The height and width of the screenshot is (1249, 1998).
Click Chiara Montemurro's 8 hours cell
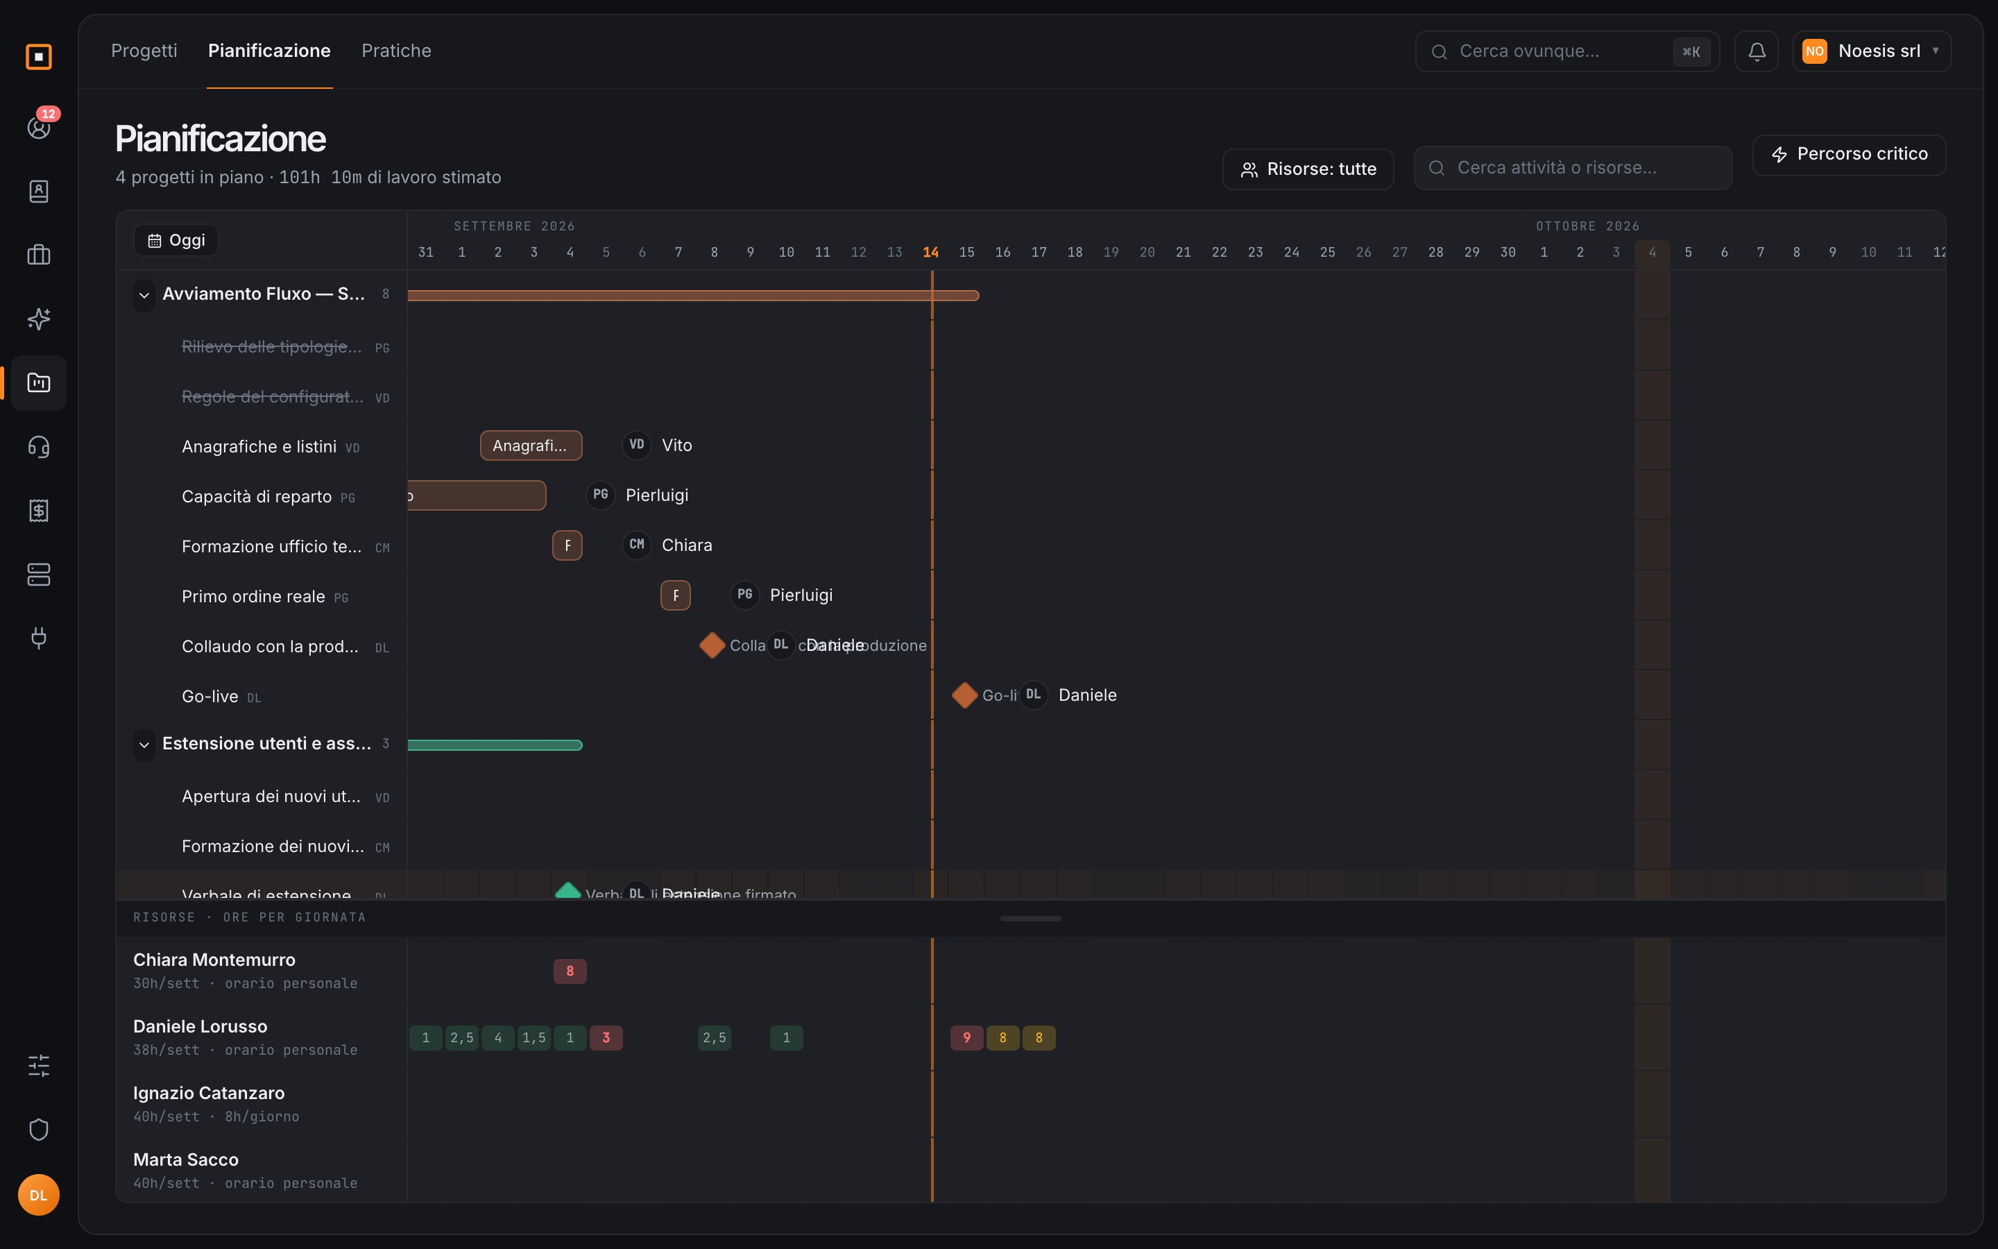tap(570, 971)
